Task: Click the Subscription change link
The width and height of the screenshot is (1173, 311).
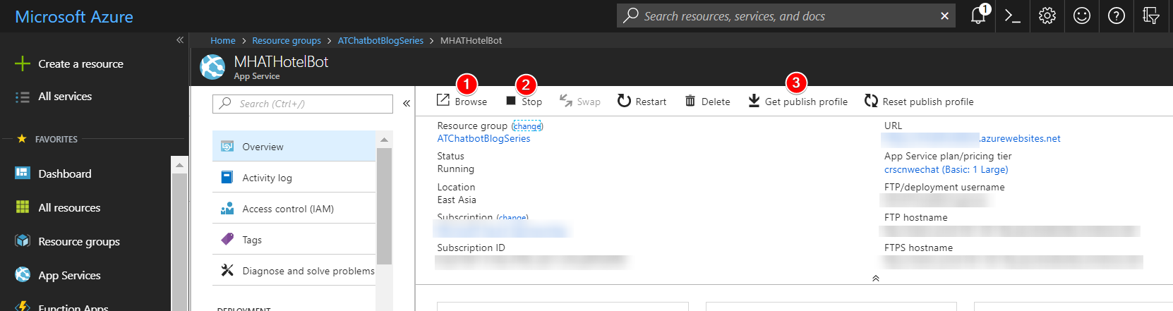Action: [512, 217]
